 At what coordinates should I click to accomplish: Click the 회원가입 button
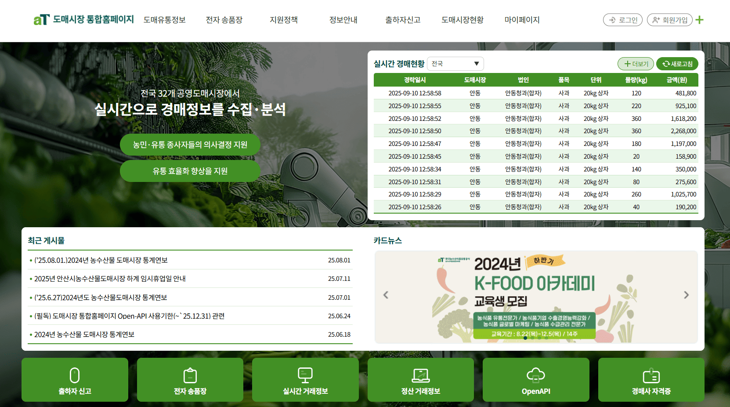click(669, 20)
